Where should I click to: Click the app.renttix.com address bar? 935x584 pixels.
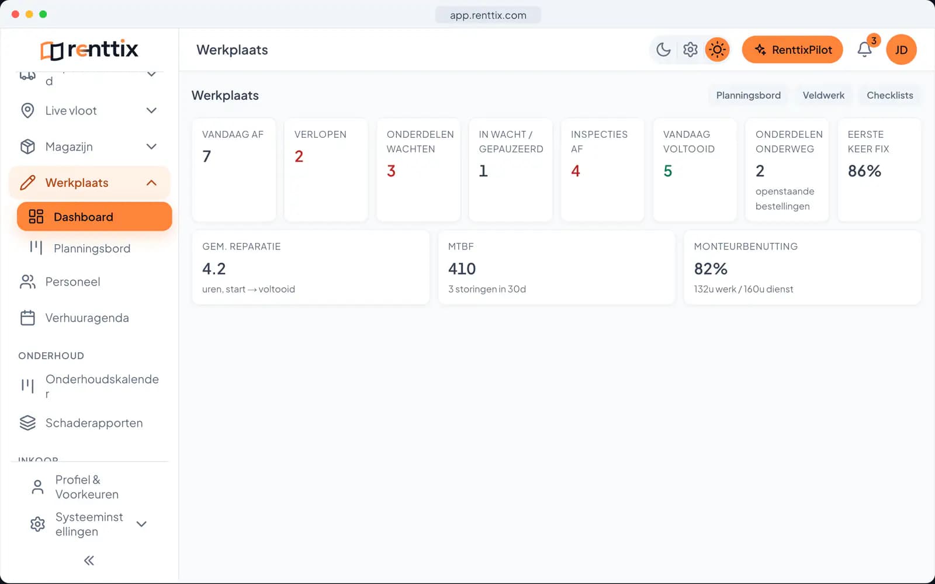coord(488,15)
